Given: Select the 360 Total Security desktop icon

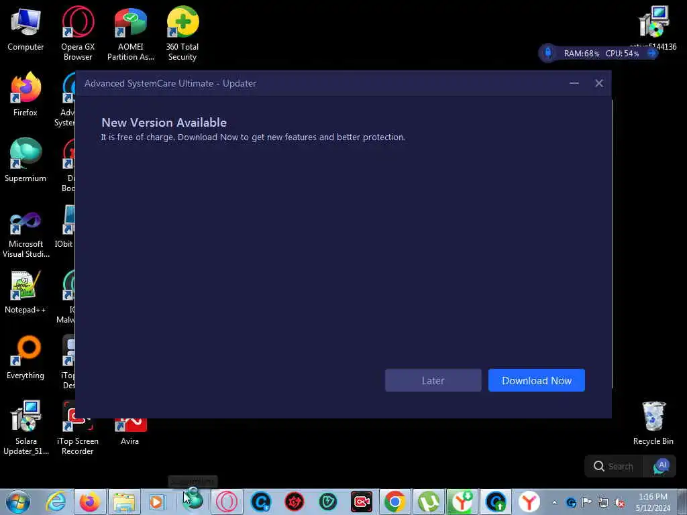Looking at the screenshot, I should [x=182, y=34].
